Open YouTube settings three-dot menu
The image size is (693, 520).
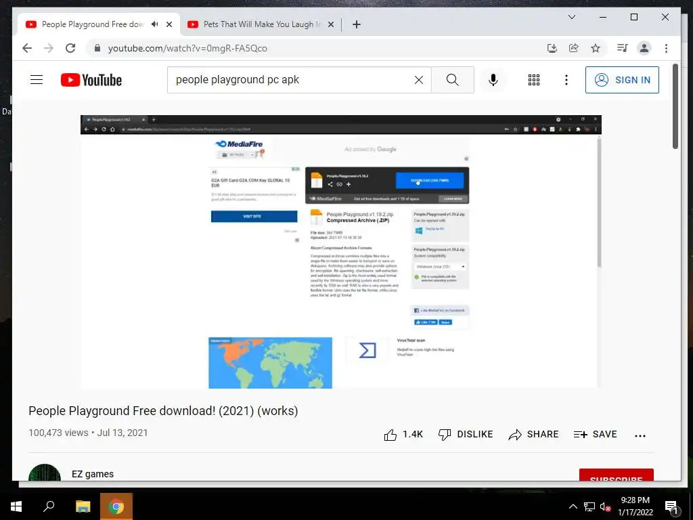566,80
